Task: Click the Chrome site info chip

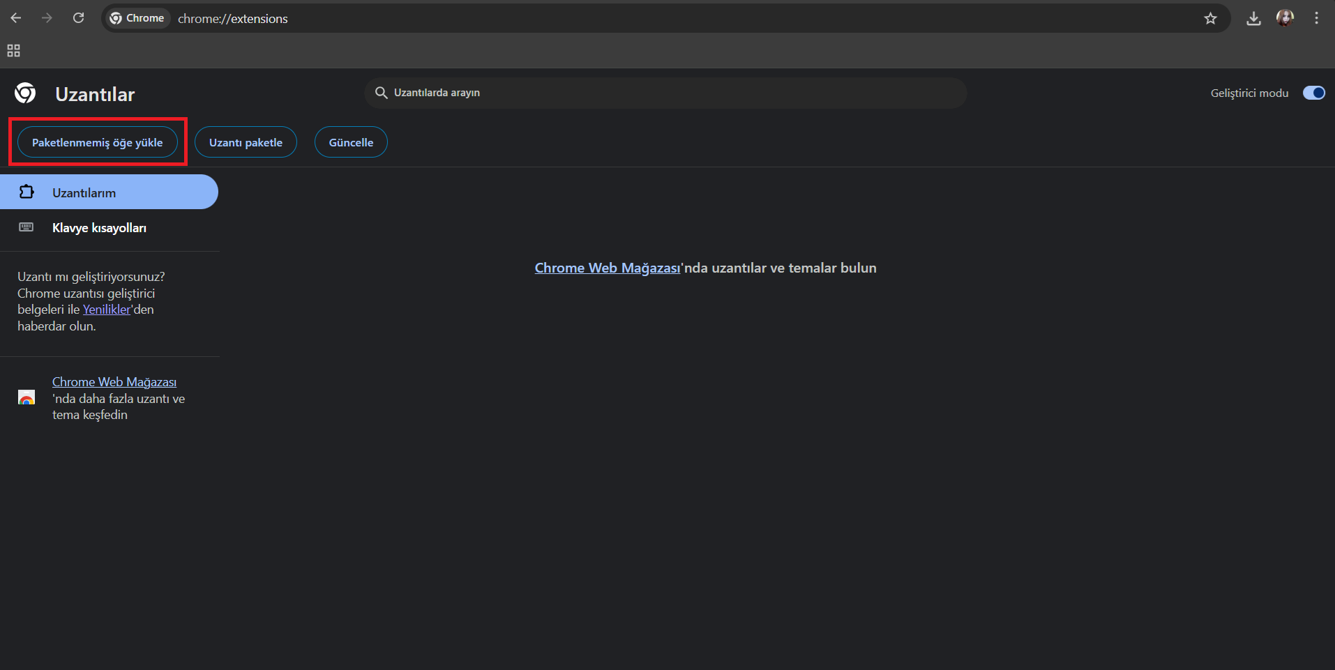Action: 137,18
